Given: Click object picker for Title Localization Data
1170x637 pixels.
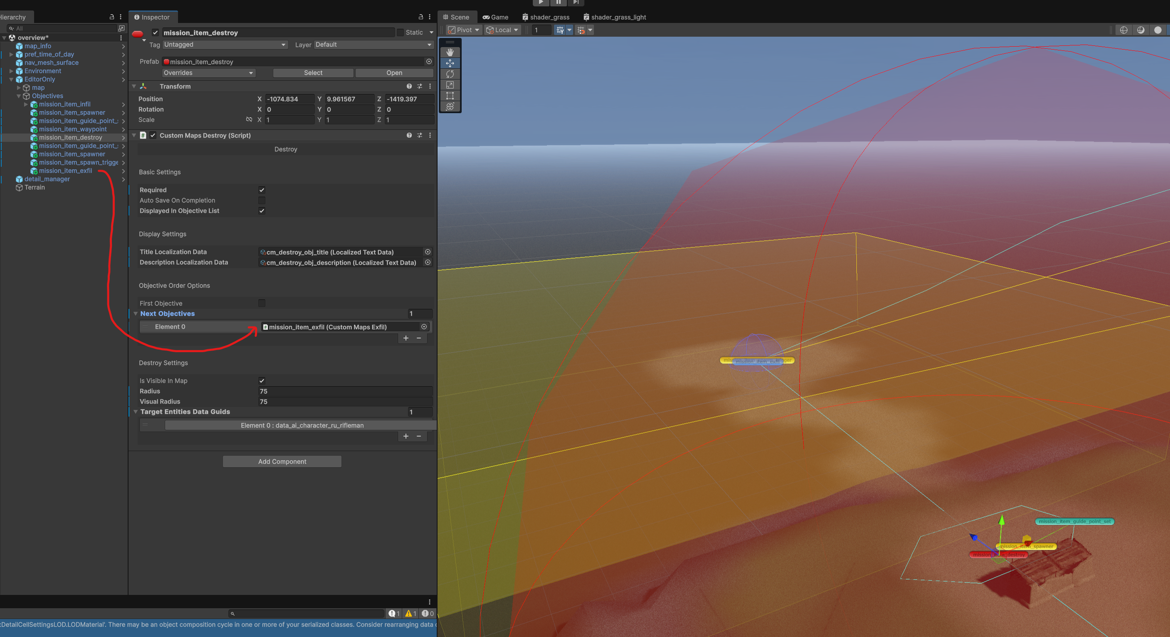Looking at the screenshot, I should 427,252.
